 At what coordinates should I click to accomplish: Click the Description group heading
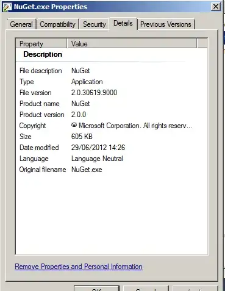(43, 54)
